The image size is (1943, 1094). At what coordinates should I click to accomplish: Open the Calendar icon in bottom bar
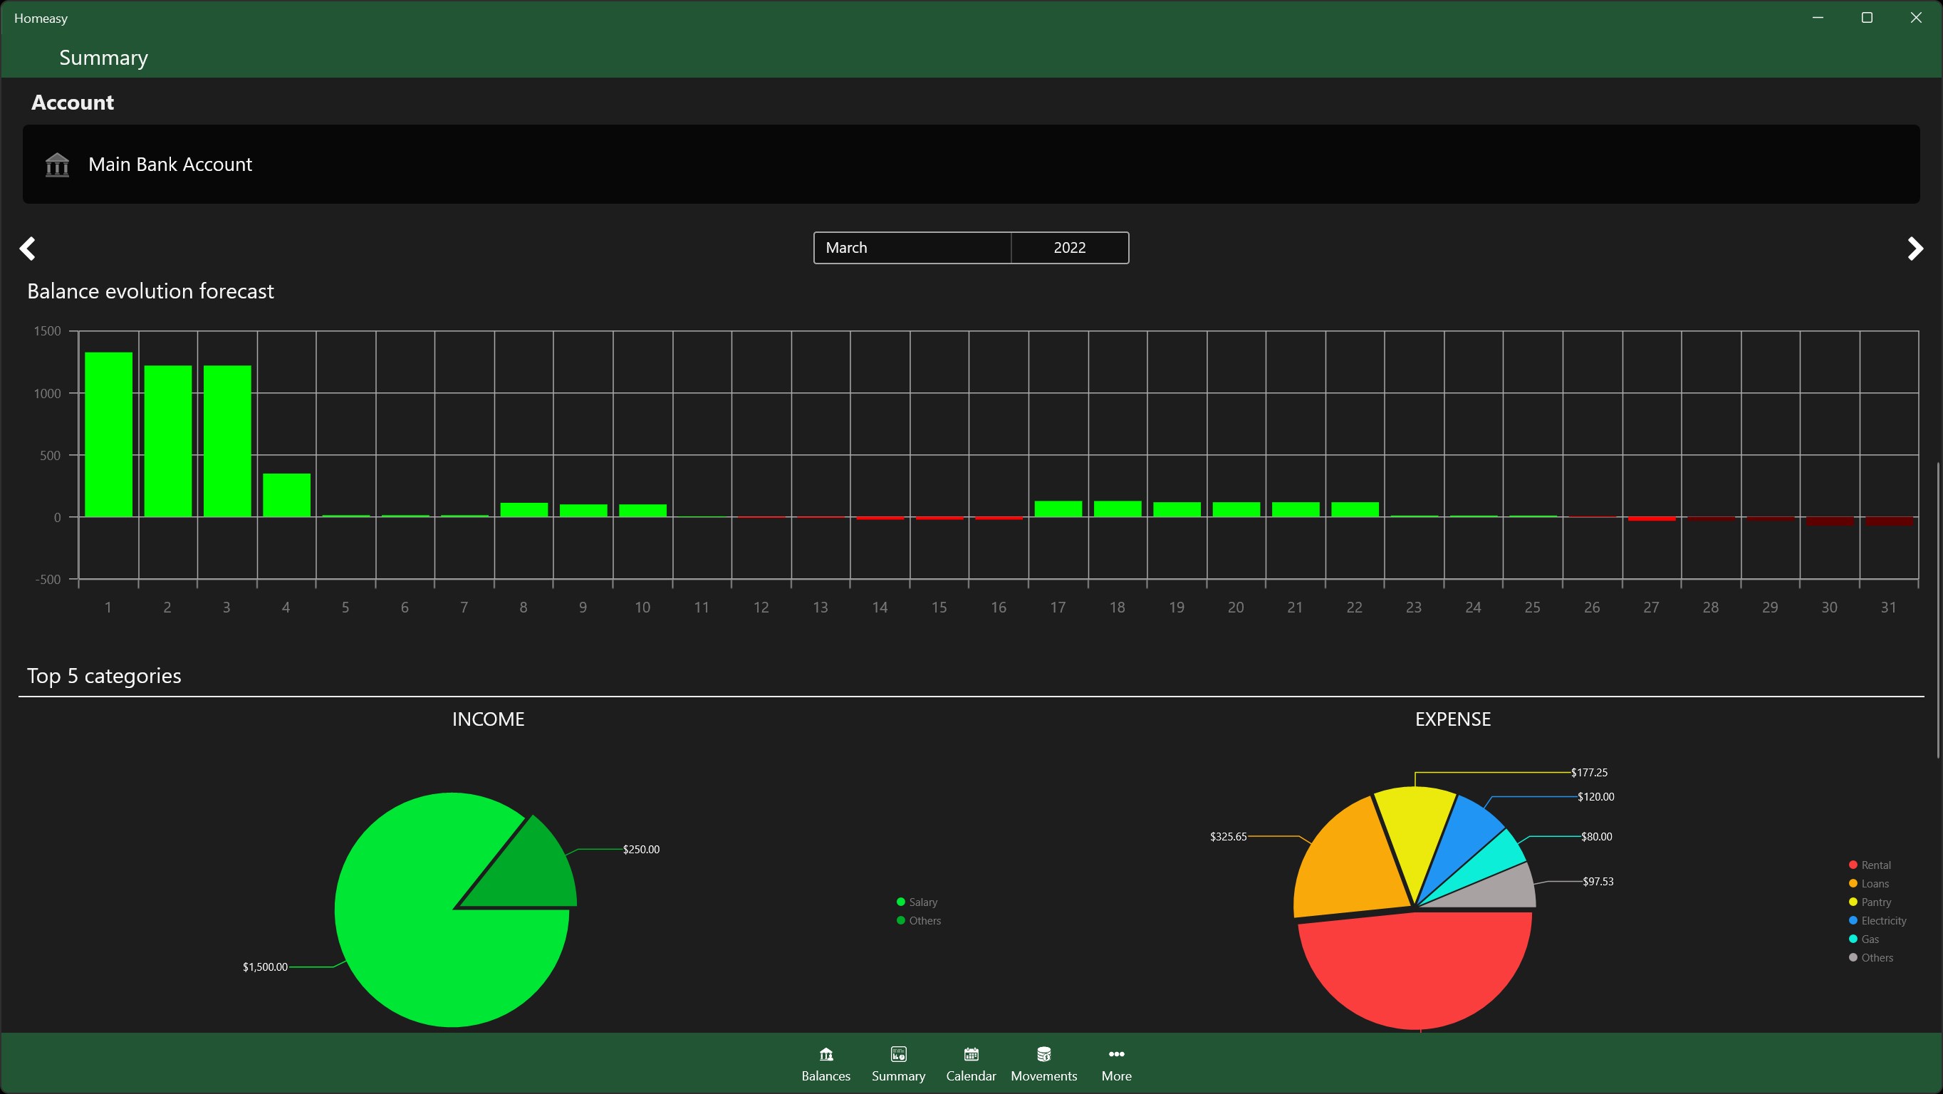971,1054
